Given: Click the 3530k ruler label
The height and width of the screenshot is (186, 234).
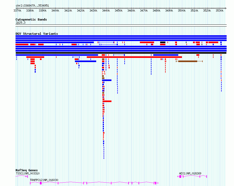Looking at the screenshot, I should [220, 11].
